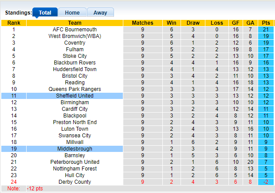Image resolution: width=275 pixels, height=193 pixels.
Task: Switch to the Total standings tab
Action: [45, 13]
